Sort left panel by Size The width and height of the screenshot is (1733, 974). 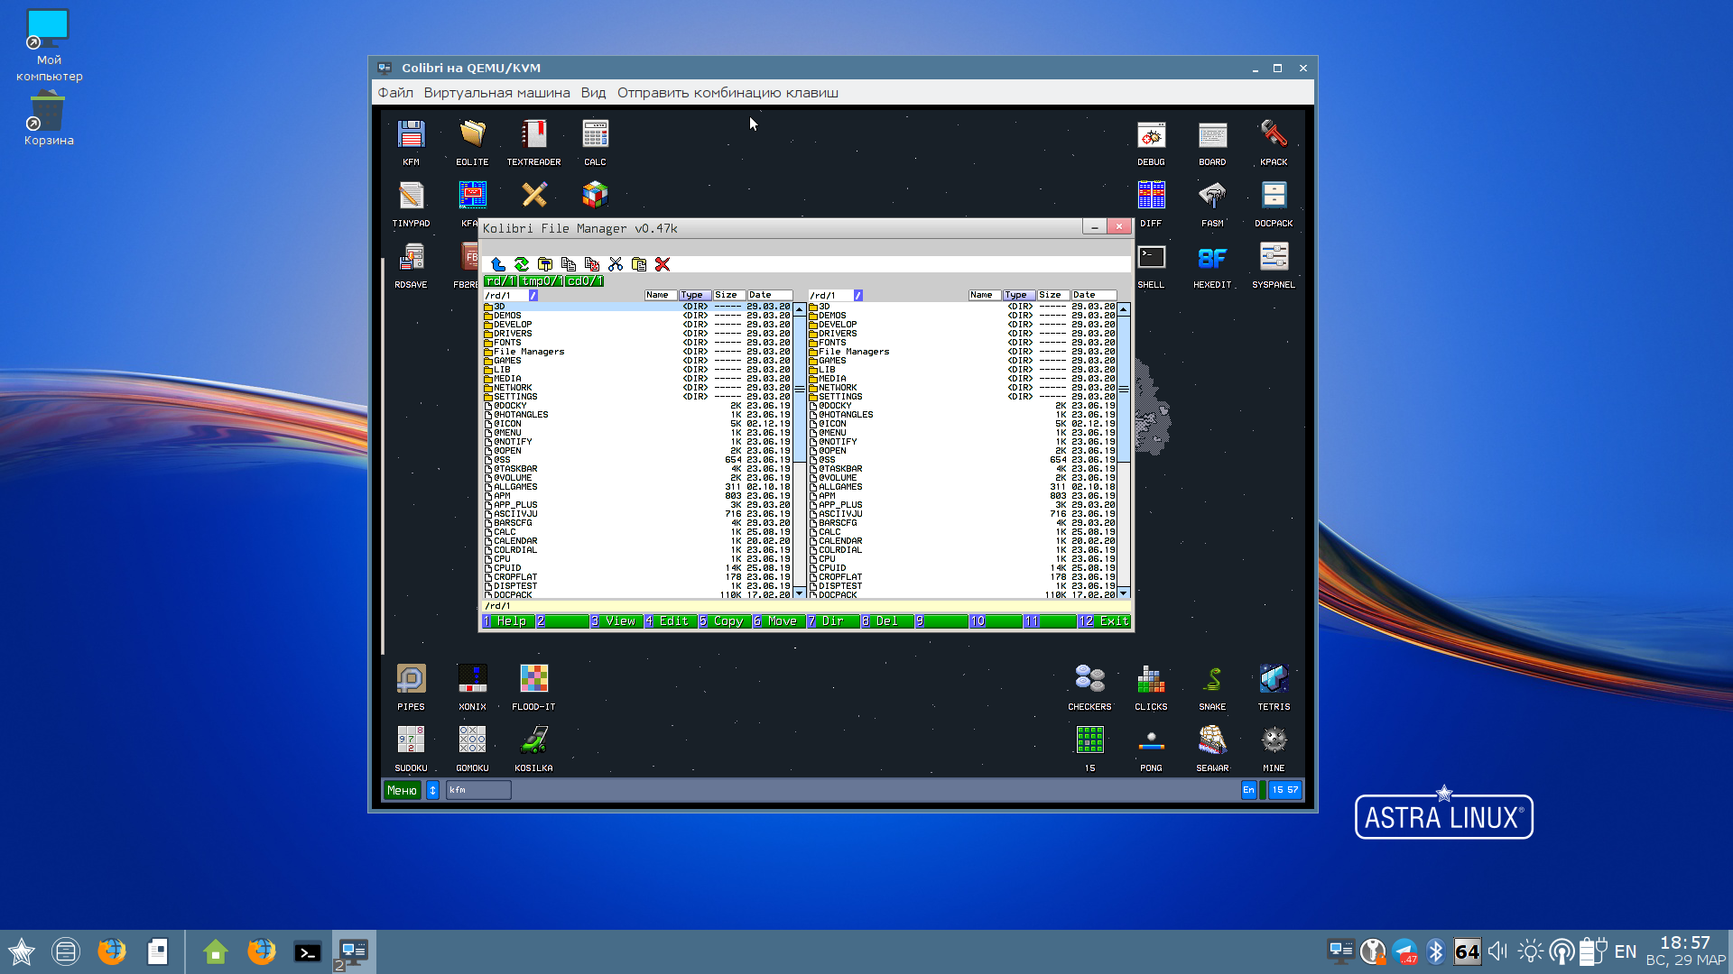tap(729, 295)
